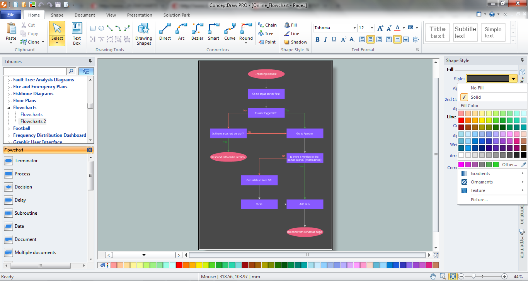Choose Picture fill option
The height and width of the screenshot is (281, 528).
479,199
